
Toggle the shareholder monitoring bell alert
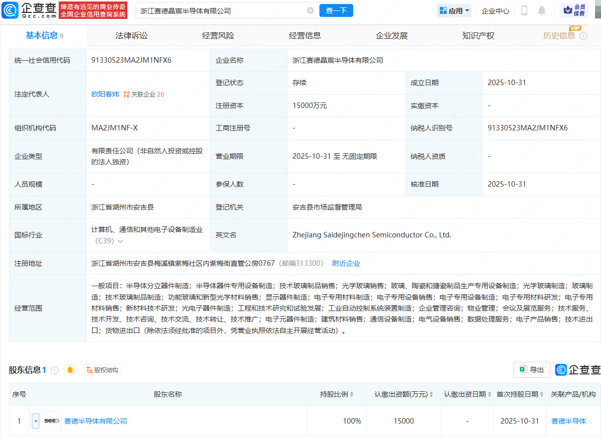70,370
